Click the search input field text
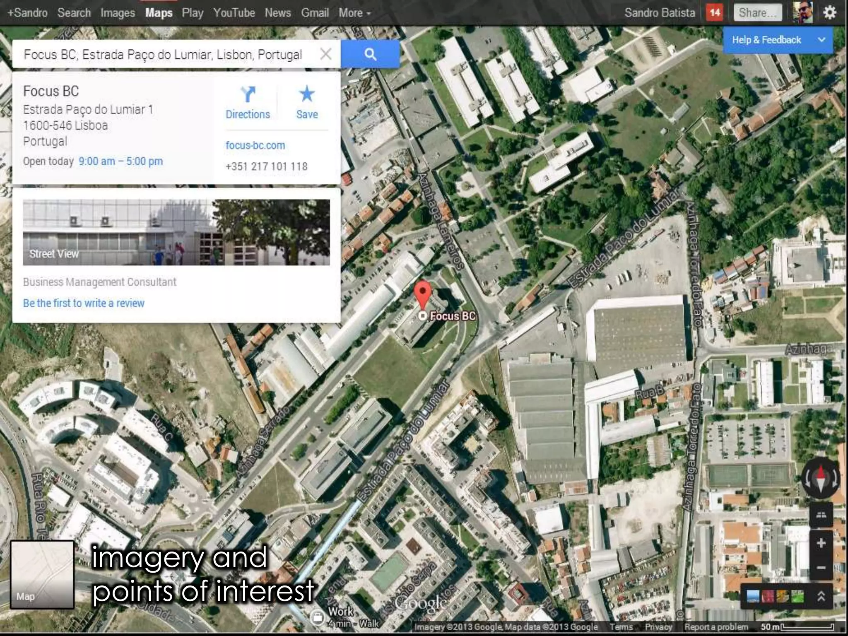The height and width of the screenshot is (636, 848). (x=163, y=54)
